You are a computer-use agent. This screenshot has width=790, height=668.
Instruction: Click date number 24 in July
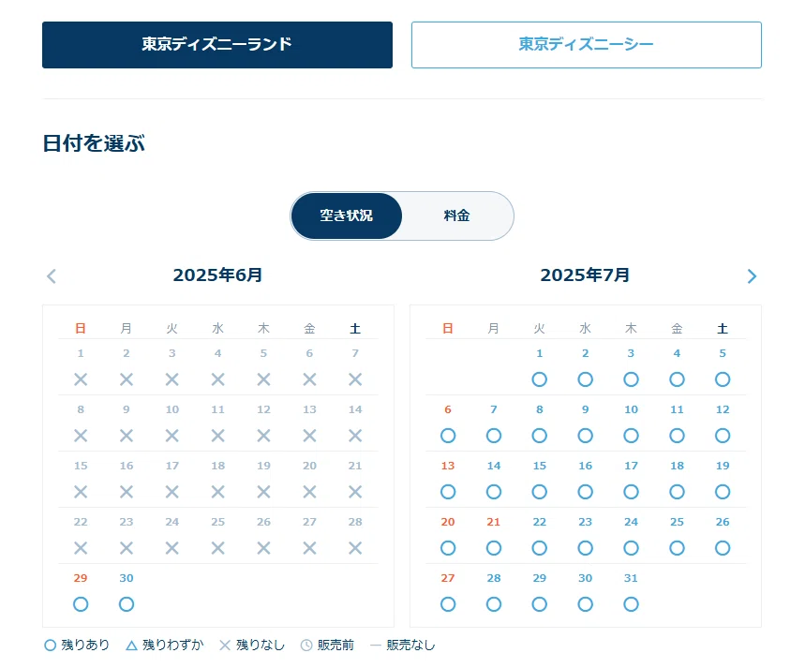click(632, 522)
